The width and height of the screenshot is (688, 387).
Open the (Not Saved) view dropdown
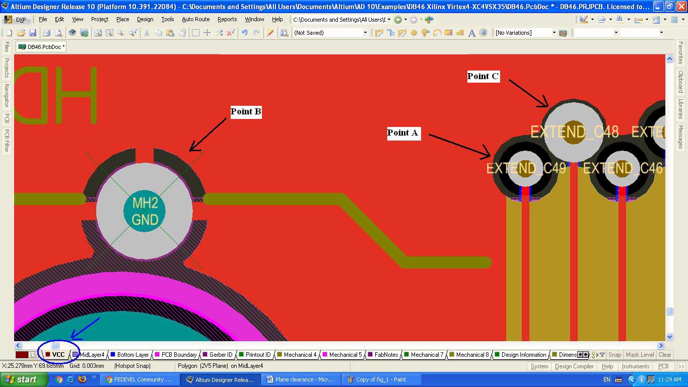tap(365, 33)
